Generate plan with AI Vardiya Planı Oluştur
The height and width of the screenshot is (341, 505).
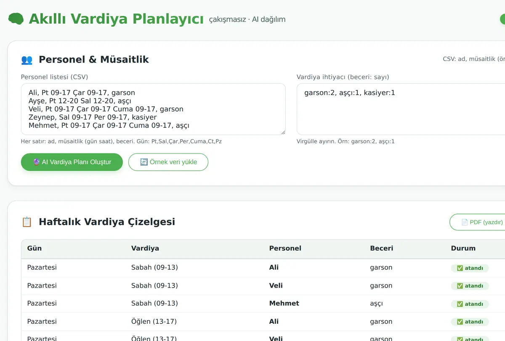[x=72, y=162]
